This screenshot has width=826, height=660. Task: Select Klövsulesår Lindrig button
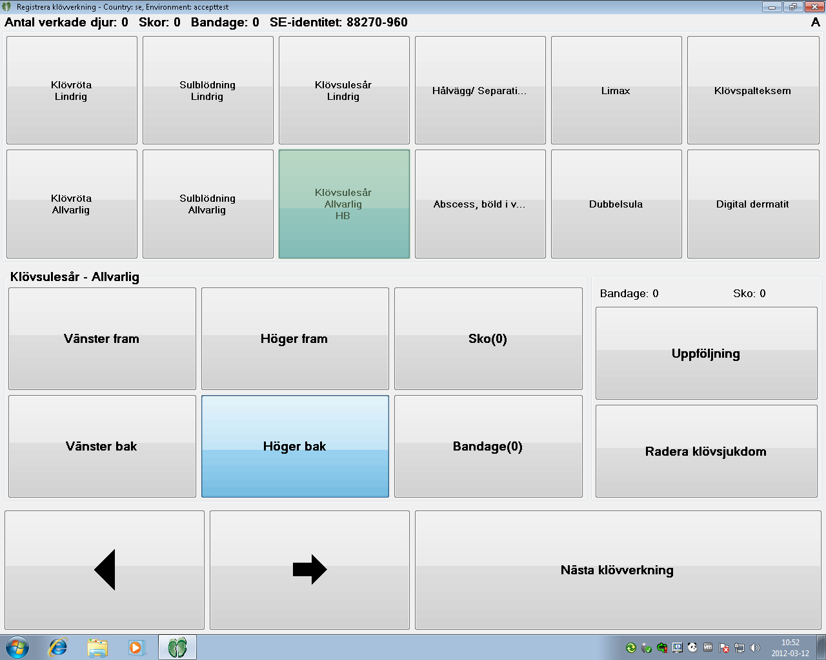tap(344, 90)
